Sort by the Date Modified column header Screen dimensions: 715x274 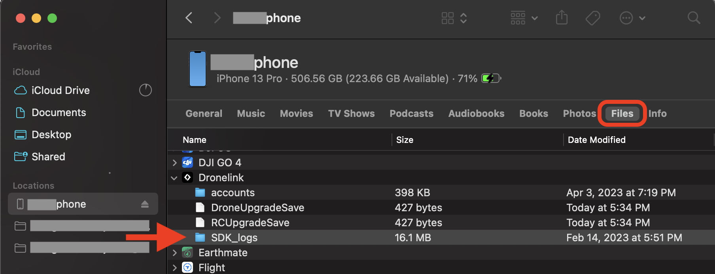pyautogui.click(x=596, y=140)
